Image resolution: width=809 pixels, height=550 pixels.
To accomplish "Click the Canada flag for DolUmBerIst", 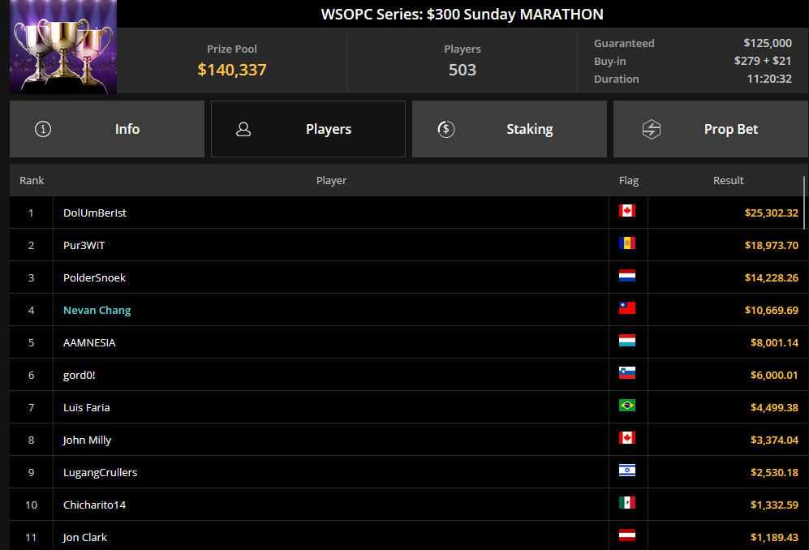I will pyautogui.click(x=627, y=210).
